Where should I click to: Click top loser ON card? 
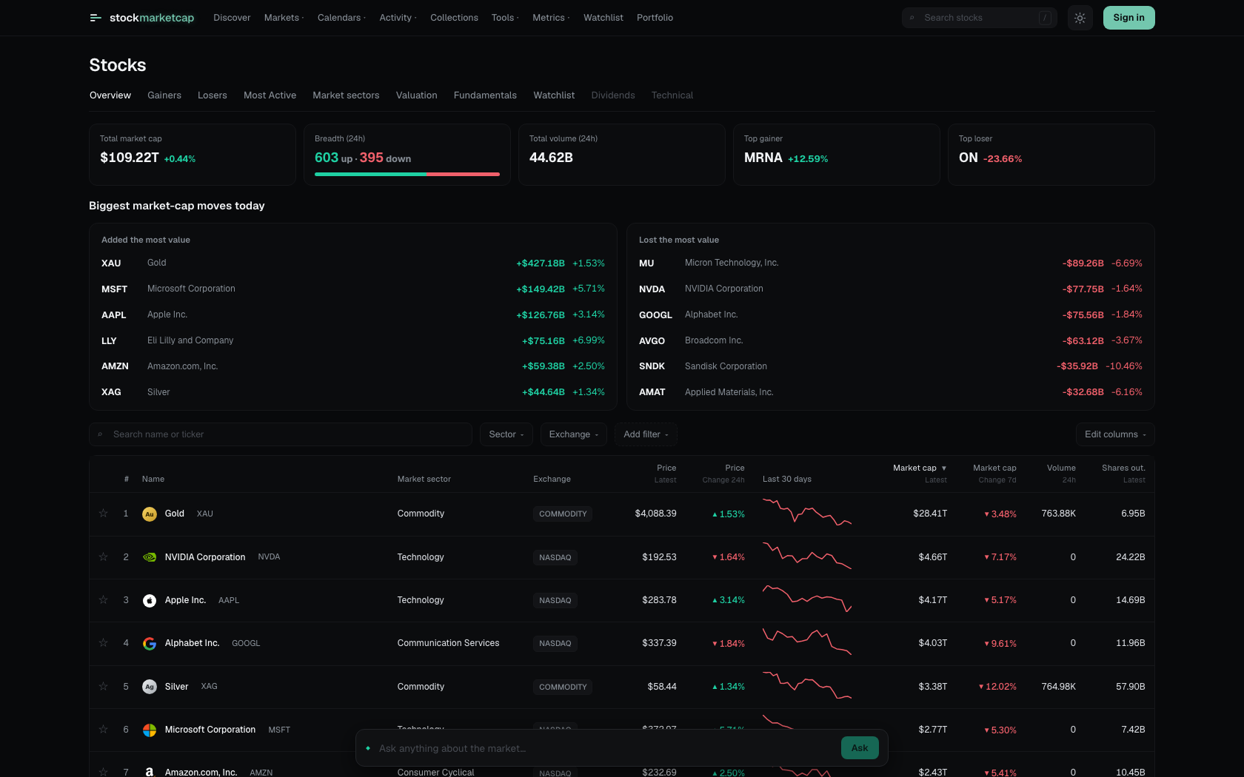(1051, 155)
